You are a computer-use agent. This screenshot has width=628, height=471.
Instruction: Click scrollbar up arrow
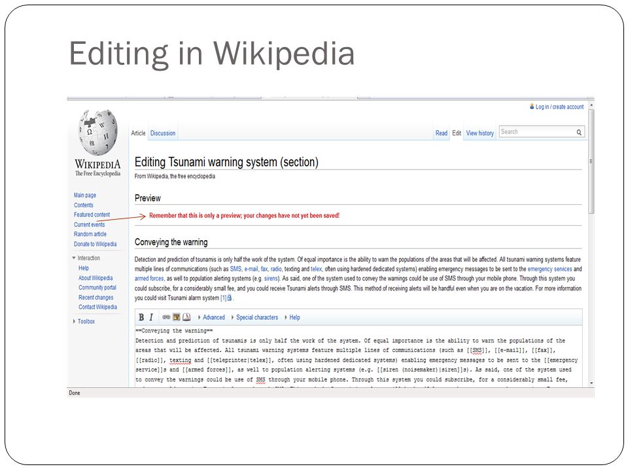coord(591,105)
